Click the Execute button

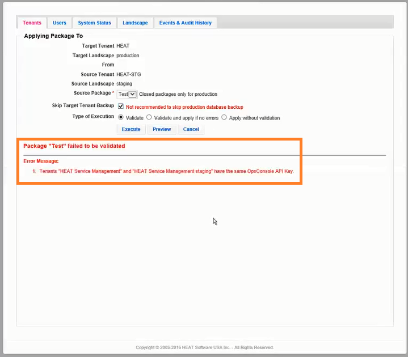pyautogui.click(x=131, y=129)
